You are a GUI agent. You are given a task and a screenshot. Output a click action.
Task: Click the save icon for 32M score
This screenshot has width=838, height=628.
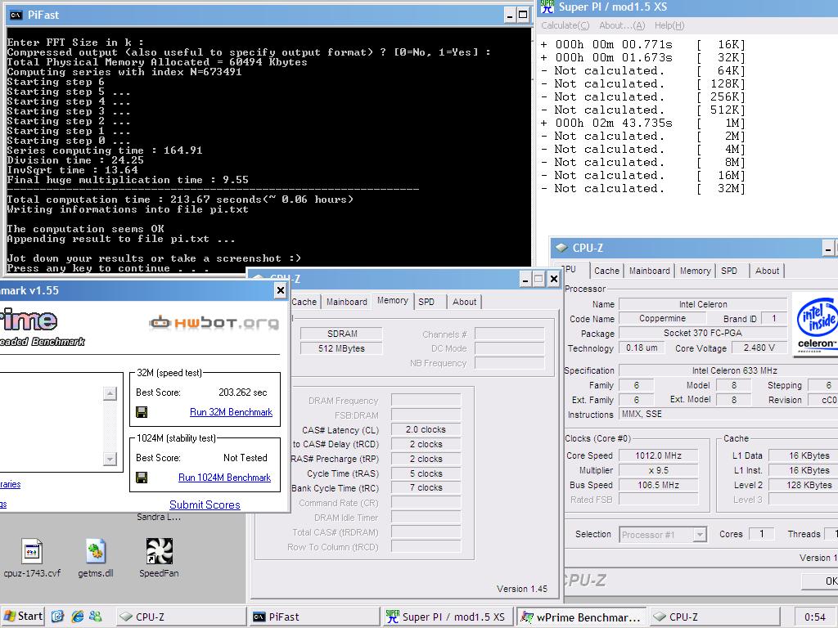(142, 412)
